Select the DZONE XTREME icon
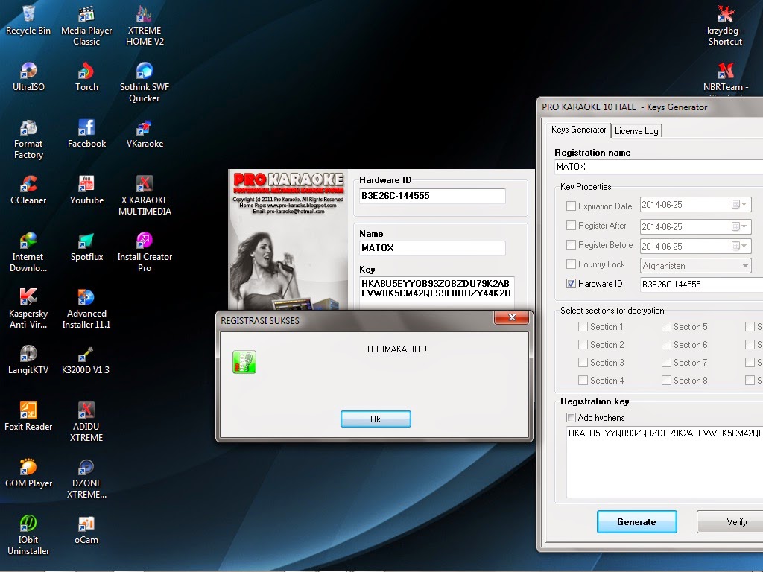 (x=86, y=479)
